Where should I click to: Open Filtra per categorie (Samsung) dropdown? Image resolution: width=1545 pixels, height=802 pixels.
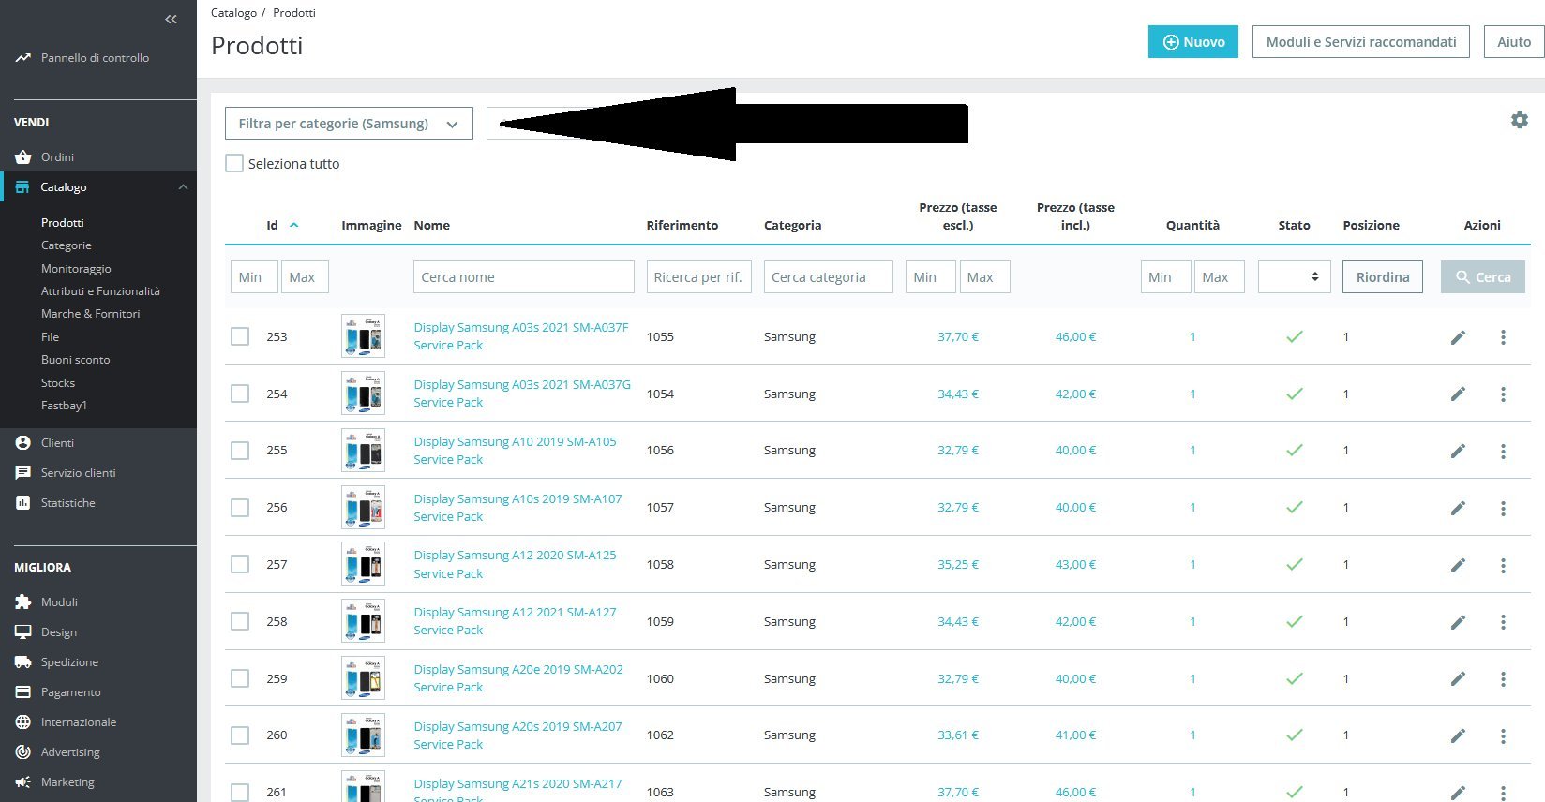[349, 124]
